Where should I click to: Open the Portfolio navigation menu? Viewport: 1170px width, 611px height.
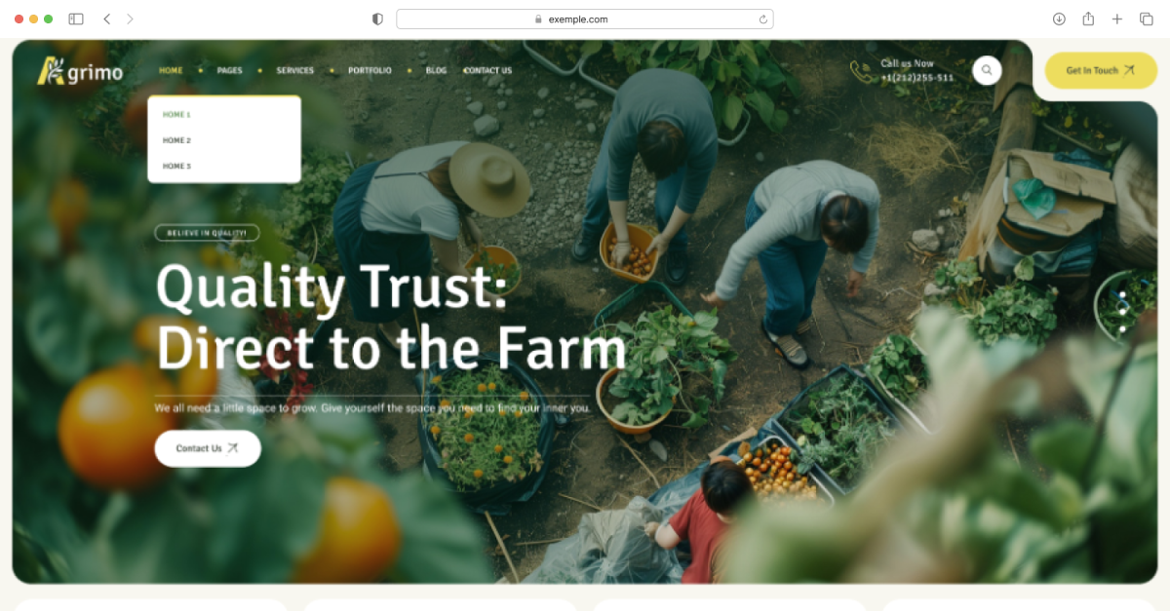370,70
